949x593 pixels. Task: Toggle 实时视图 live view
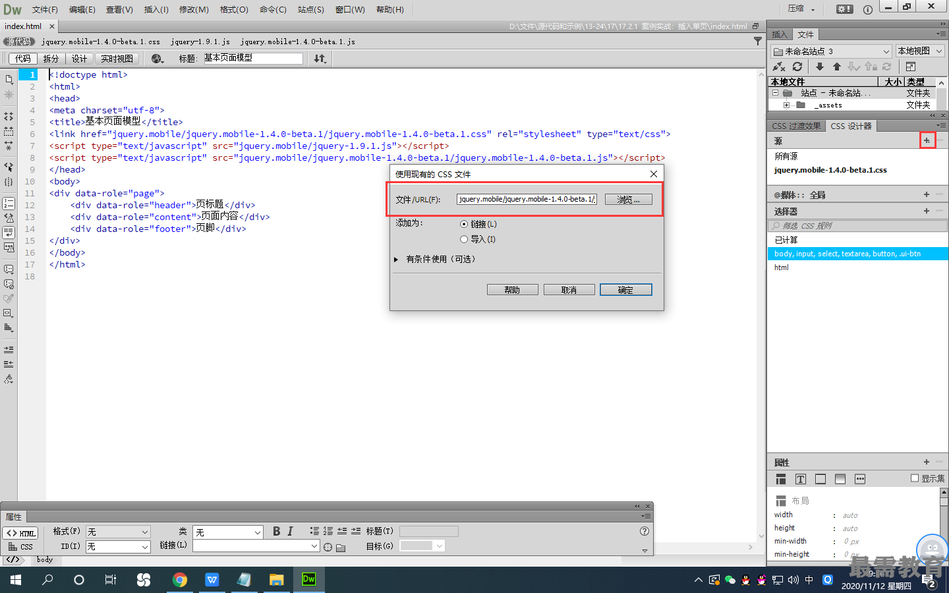pyautogui.click(x=117, y=59)
